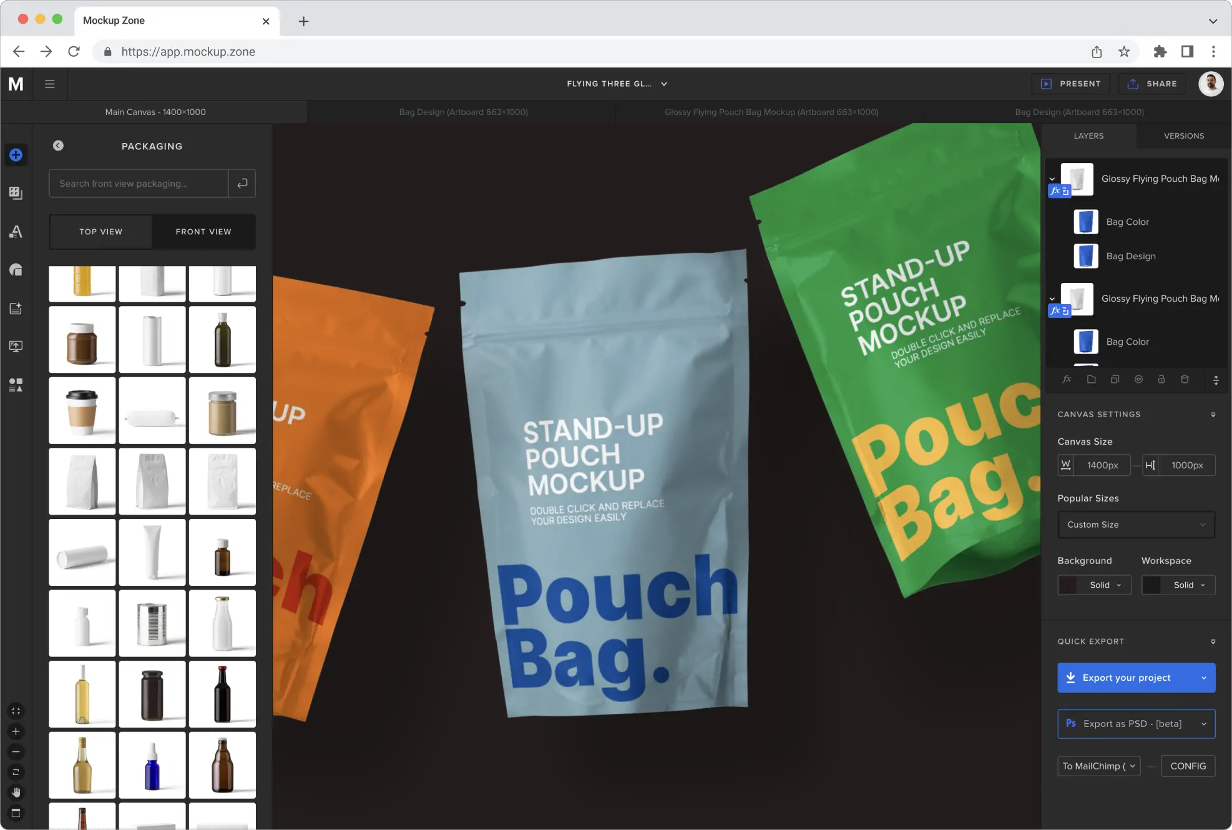Image resolution: width=1232 pixels, height=830 pixels.
Task: Open the Layers tab
Action: [x=1088, y=136]
